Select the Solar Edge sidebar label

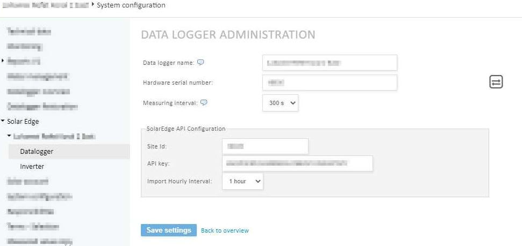[x=23, y=122]
